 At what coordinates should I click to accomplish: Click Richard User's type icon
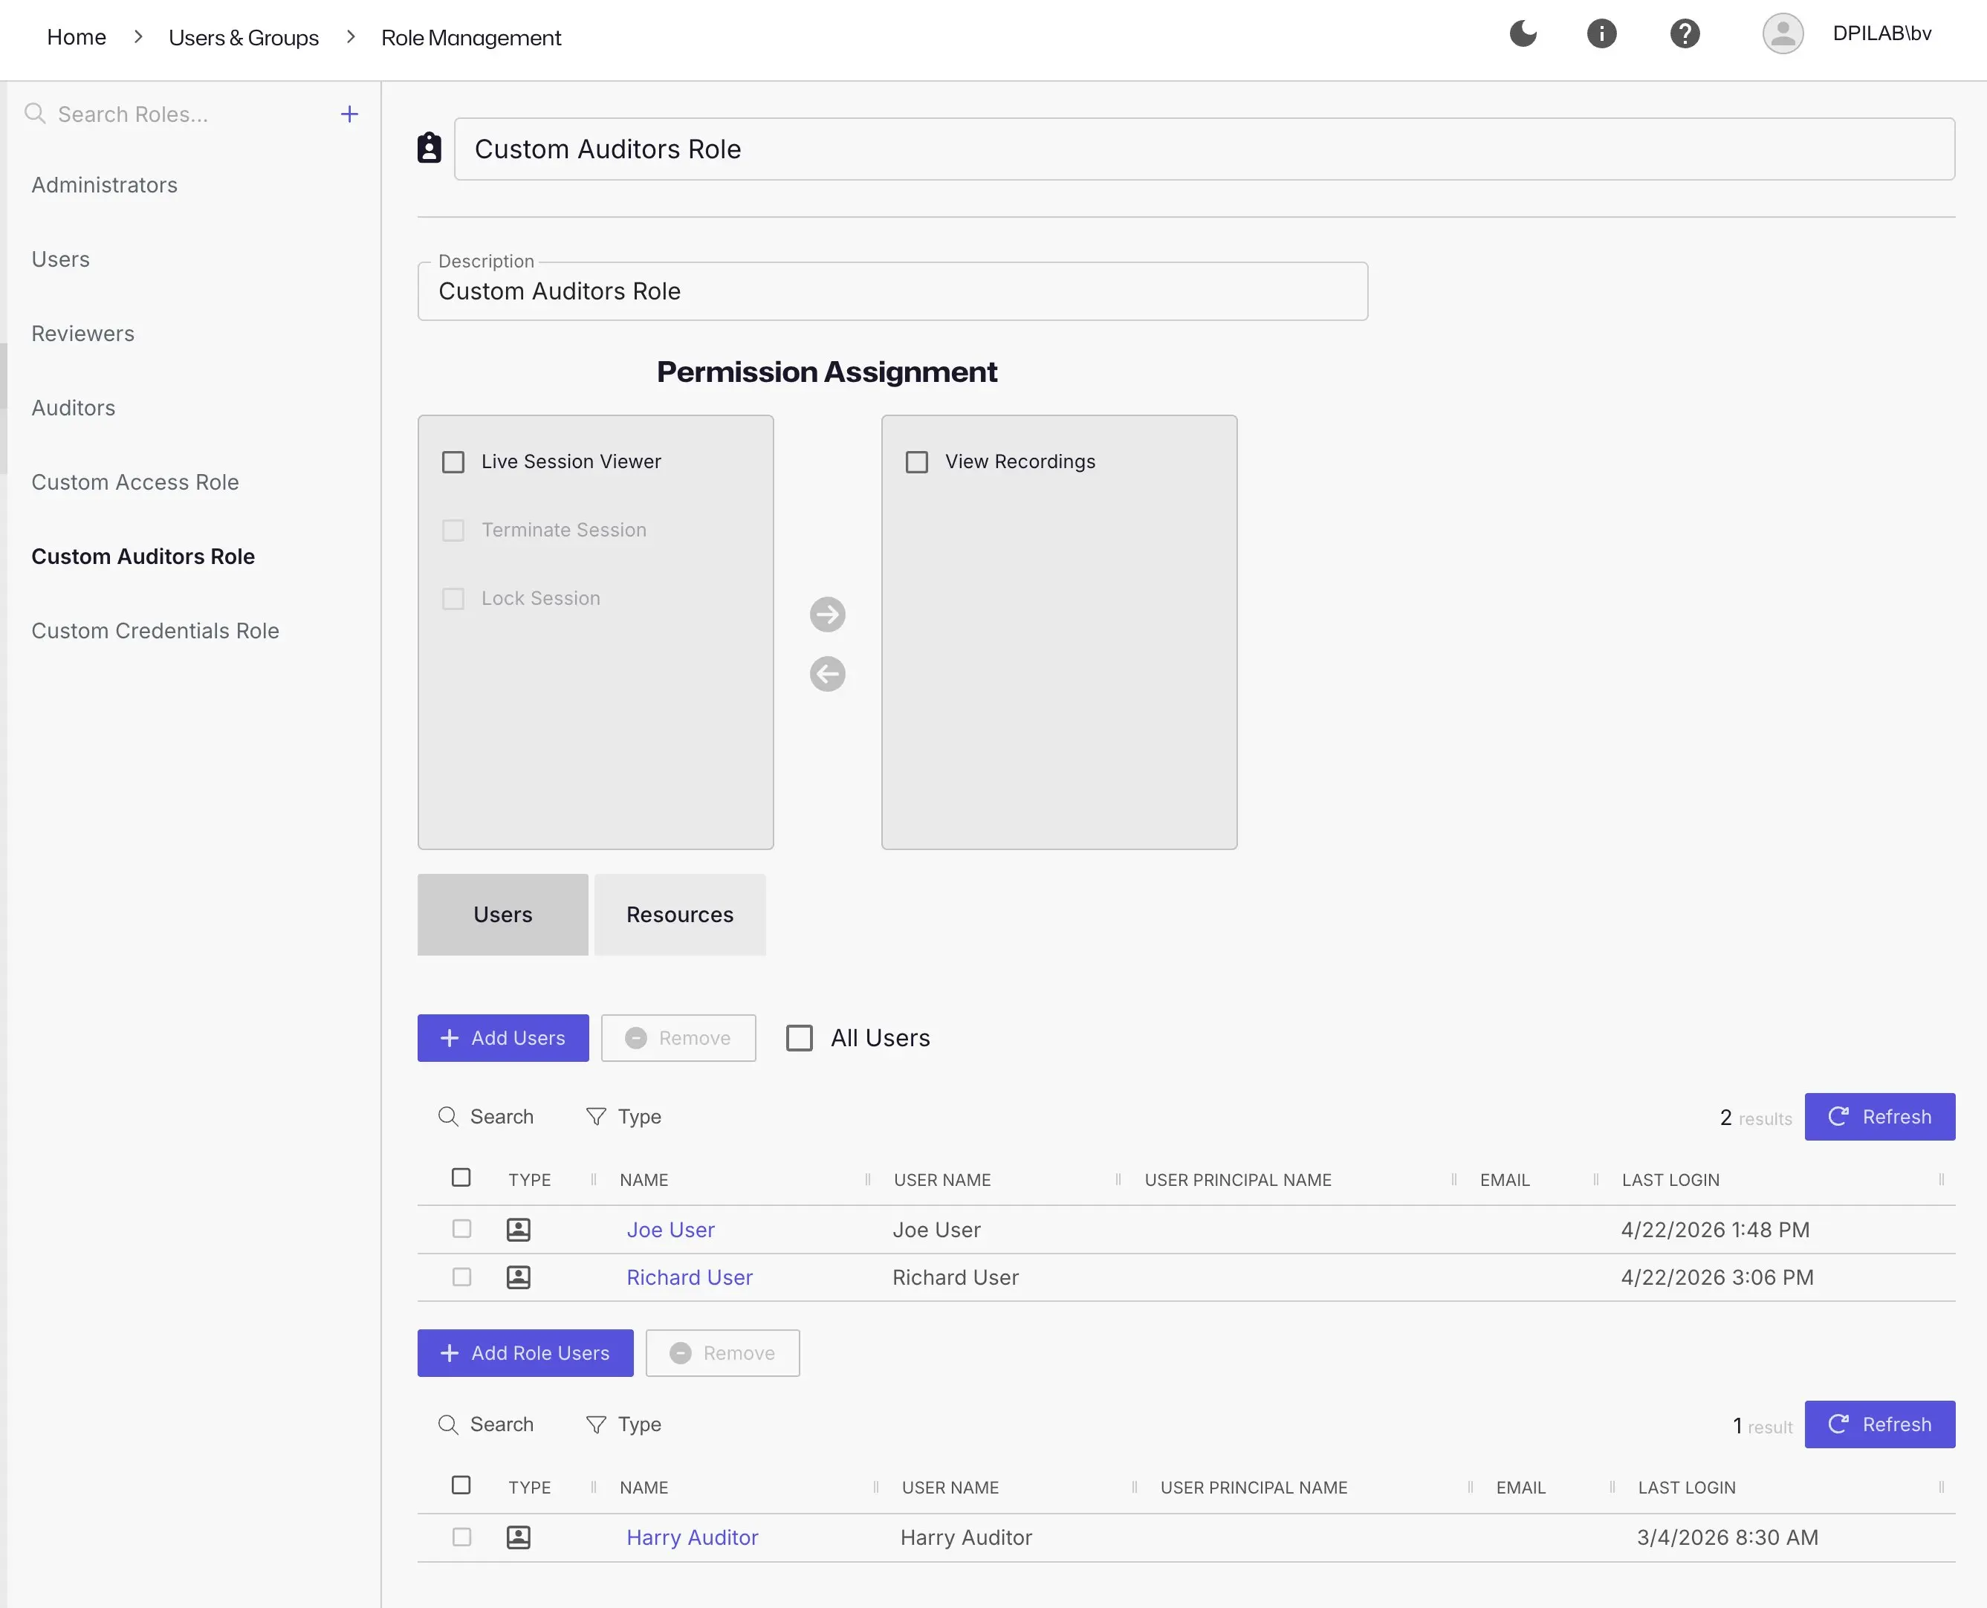pos(519,1277)
